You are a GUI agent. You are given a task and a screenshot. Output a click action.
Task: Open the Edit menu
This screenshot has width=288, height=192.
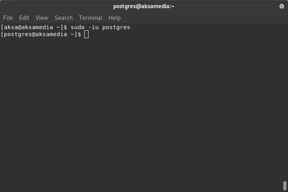point(24,18)
